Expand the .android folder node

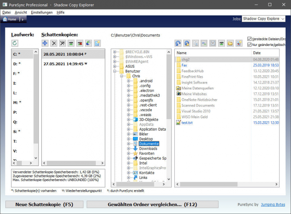[x=128, y=81]
